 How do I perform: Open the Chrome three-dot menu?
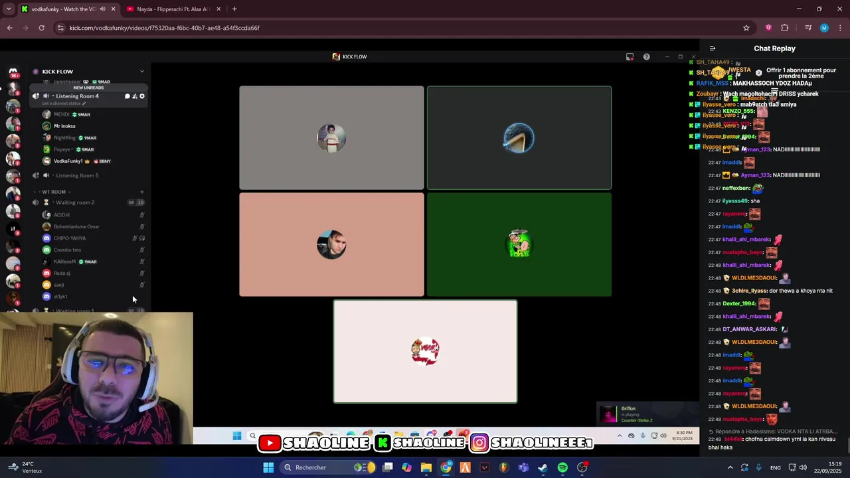pos(841,28)
